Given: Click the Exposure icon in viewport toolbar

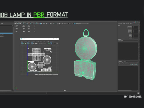Looking at the screenshot, I should (x=65, y=24).
